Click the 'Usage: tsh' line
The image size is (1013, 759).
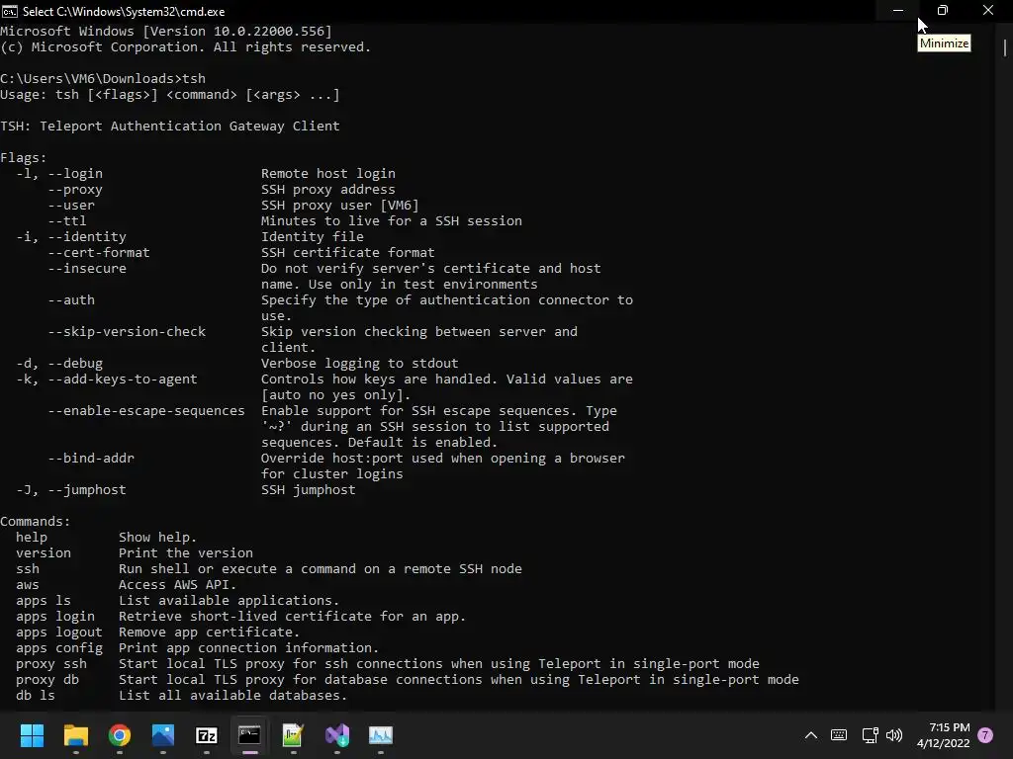[170, 95]
